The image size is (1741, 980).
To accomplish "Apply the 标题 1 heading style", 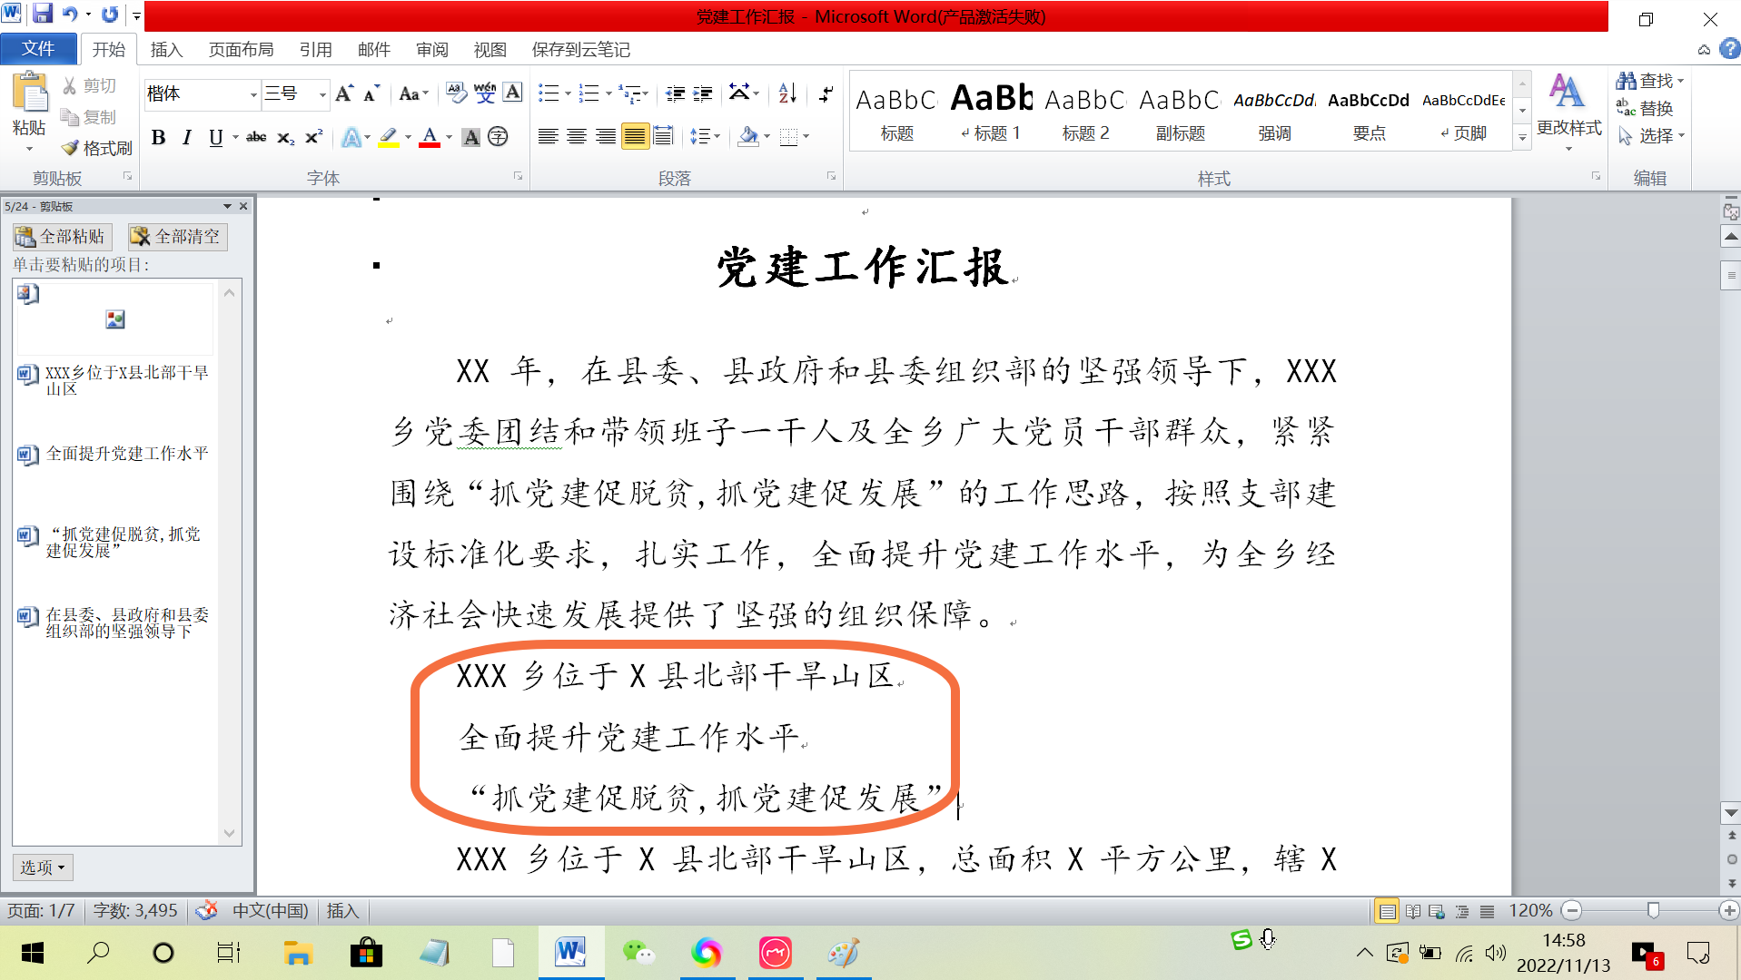I will click(x=991, y=111).
